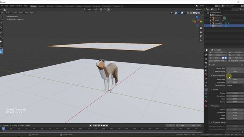
Task: Adjust the Stiffness Tension value field
Action: (235, 93)
